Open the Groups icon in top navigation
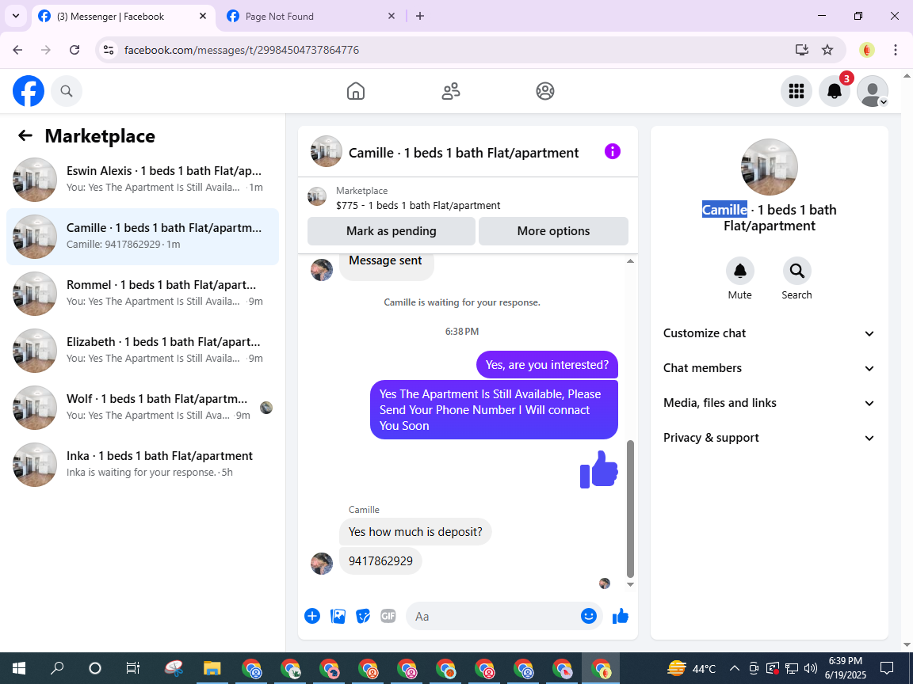 point(545,91)
